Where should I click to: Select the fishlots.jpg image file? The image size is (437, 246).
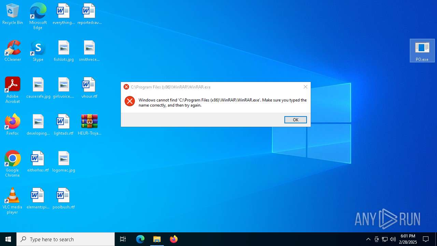pyautogui.click(x=64, y=51)
